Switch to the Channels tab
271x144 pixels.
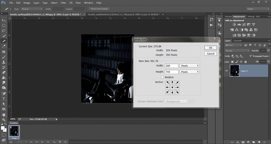pyautogui.click(x=238, y=41)
